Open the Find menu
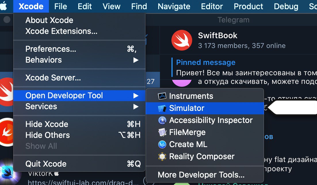 click(x=139, y=6)
